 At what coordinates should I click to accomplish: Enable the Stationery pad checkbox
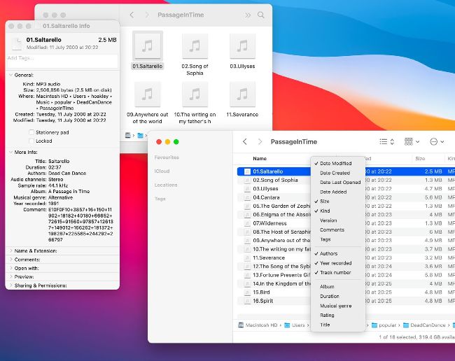[x=31, y=132]
